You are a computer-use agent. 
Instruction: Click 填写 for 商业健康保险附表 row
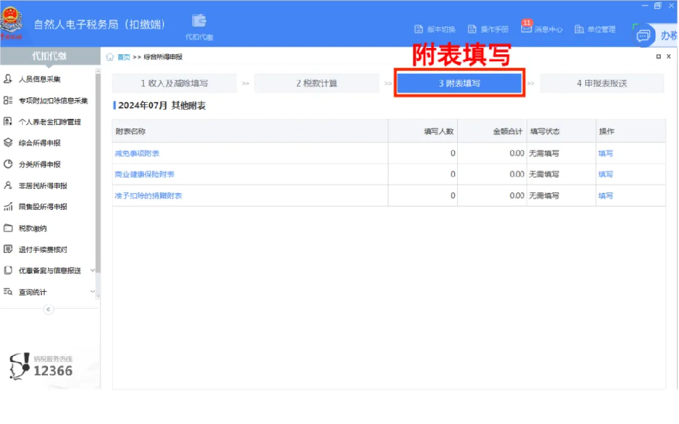tap(605, 174)
